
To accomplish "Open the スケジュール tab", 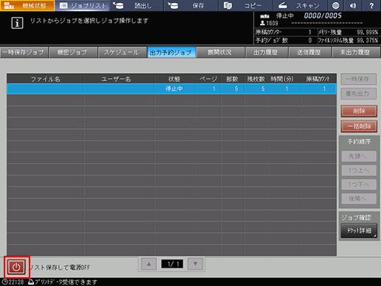I will pos(122,52).
